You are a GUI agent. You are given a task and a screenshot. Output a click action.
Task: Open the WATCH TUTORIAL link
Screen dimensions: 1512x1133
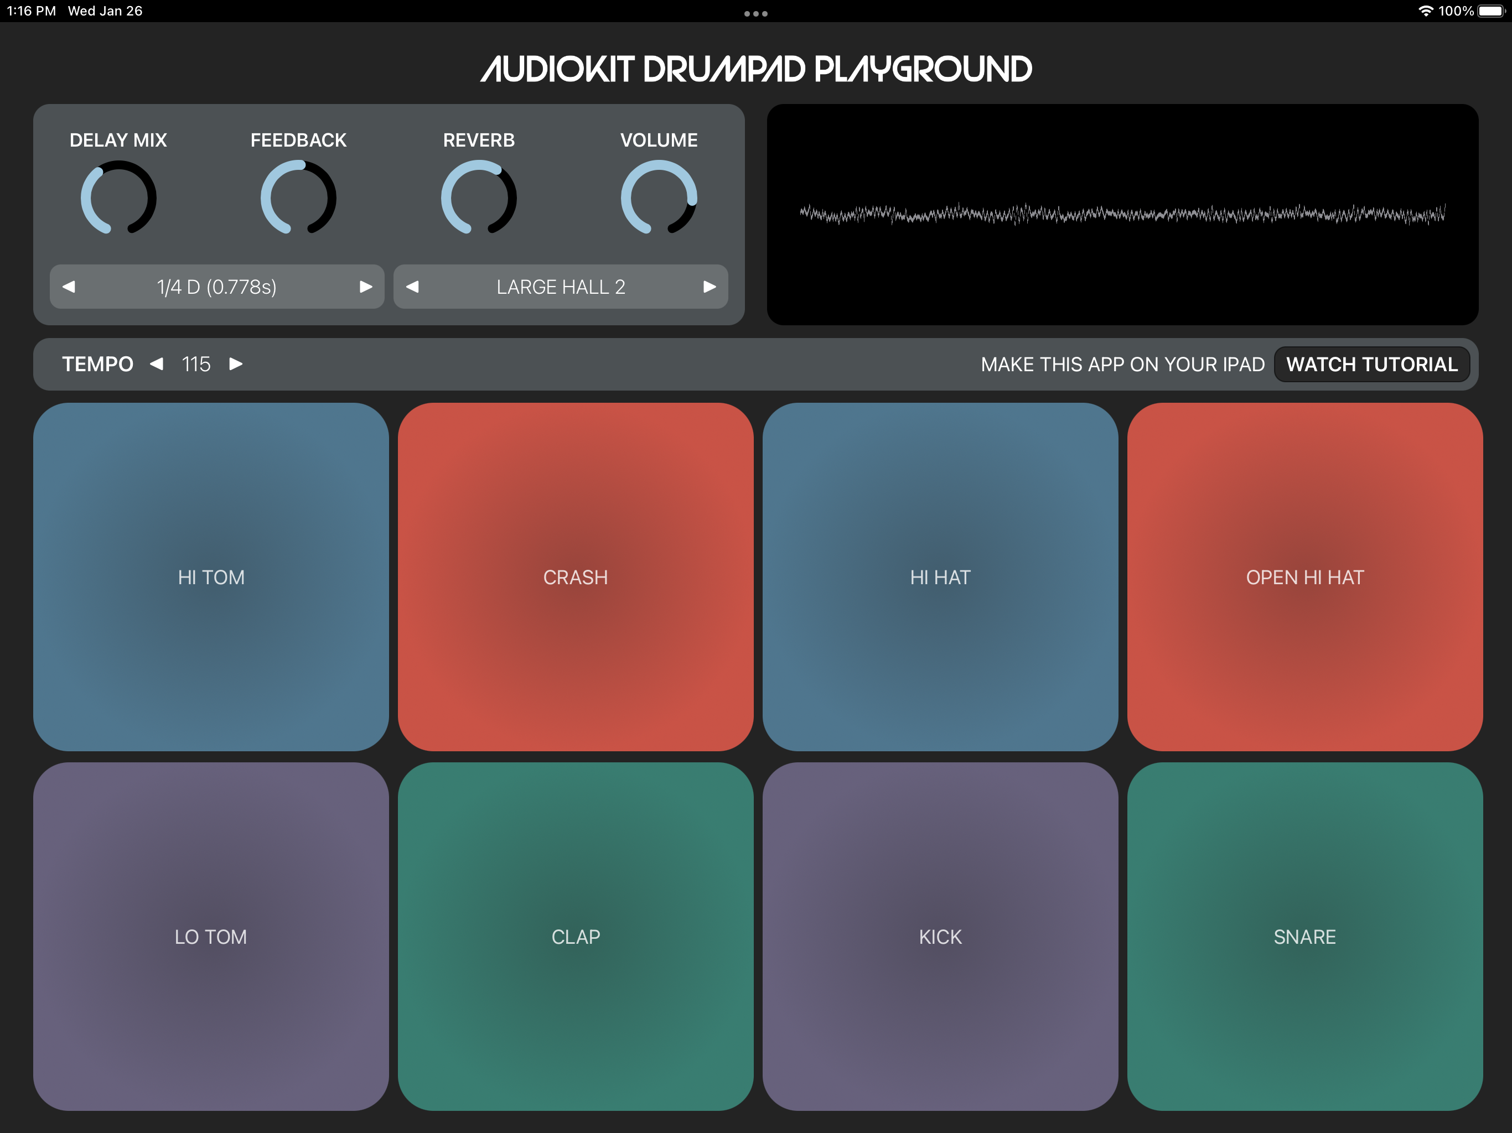[1372, 364]
